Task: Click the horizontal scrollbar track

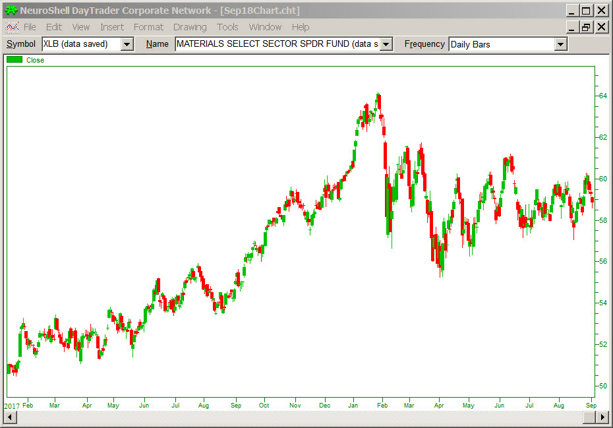Action: click(x=299, y=417)
